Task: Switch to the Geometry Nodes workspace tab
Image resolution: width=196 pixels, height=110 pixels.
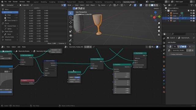Action: [129, 2]
